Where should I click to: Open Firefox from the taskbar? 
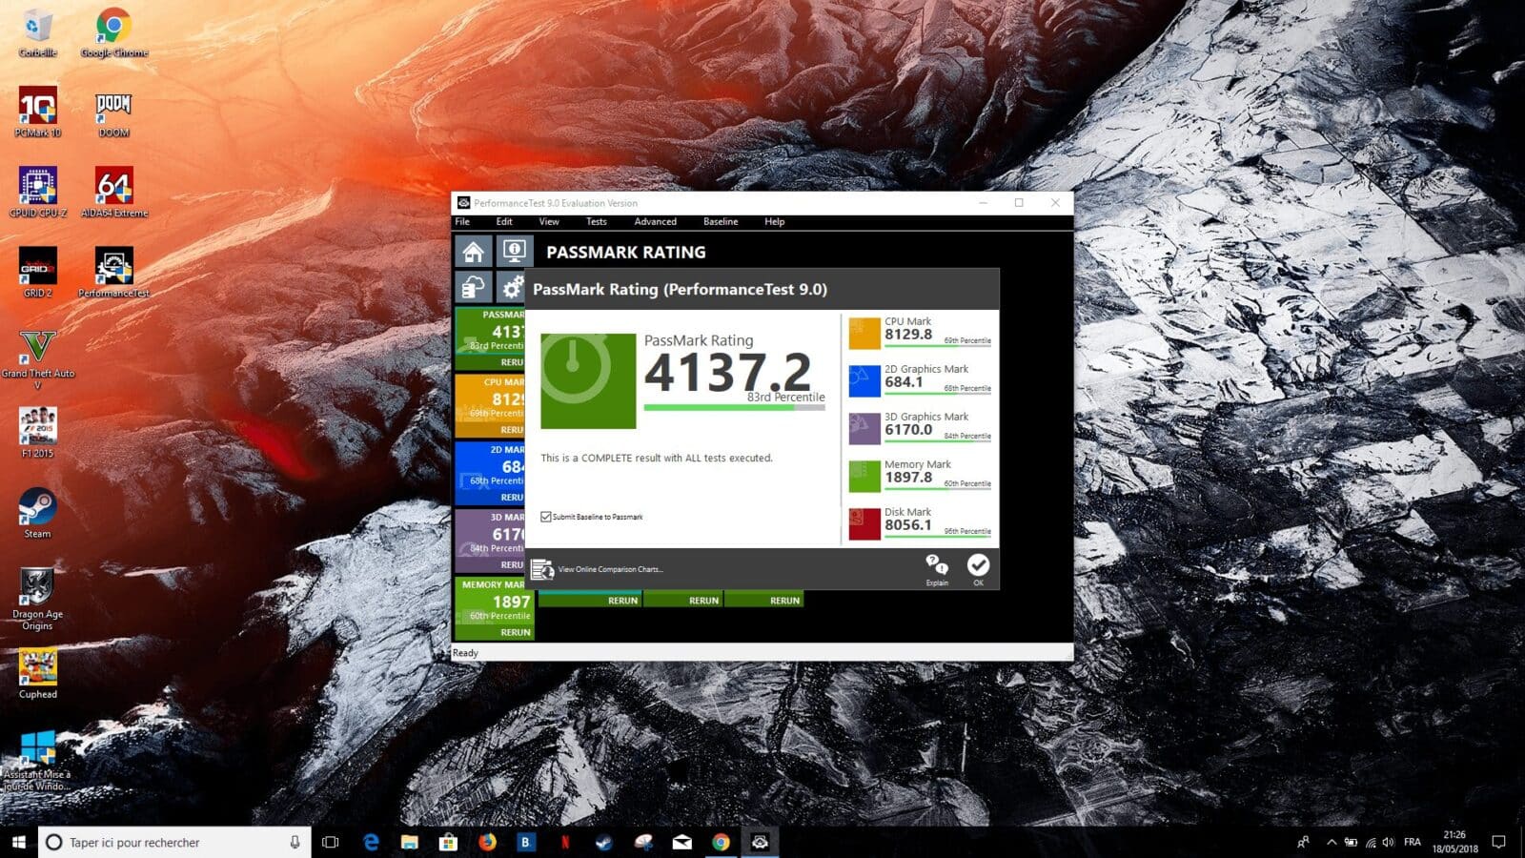(487, 842)
